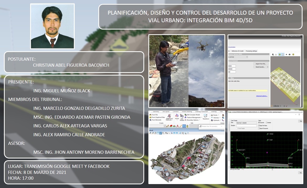The image size is (307, 188).
Task: Click the zoom out magnifier icon
Action: pyautogui.click(x=153, y=133)
